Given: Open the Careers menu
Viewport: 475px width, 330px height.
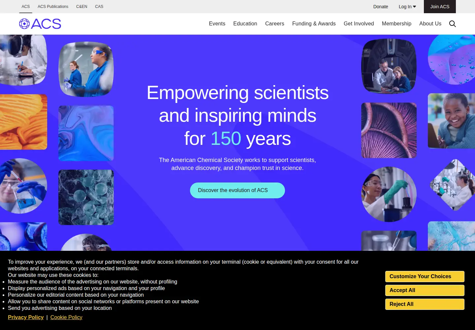Looking at the screenshot, I should tap(274, 24).
